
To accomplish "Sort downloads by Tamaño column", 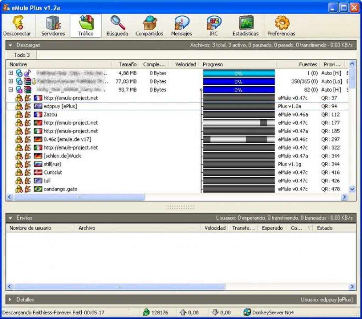I will [x=127, y=64].
